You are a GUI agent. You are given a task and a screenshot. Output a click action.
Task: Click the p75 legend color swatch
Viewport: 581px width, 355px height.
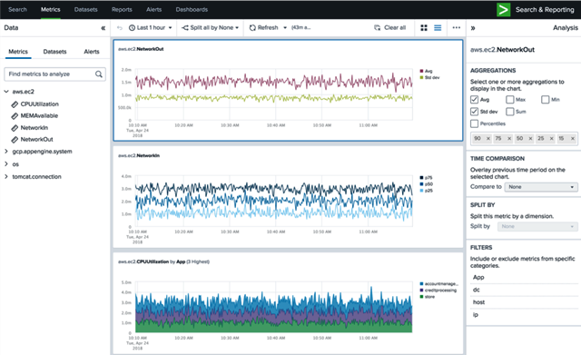tap(421, 178)
